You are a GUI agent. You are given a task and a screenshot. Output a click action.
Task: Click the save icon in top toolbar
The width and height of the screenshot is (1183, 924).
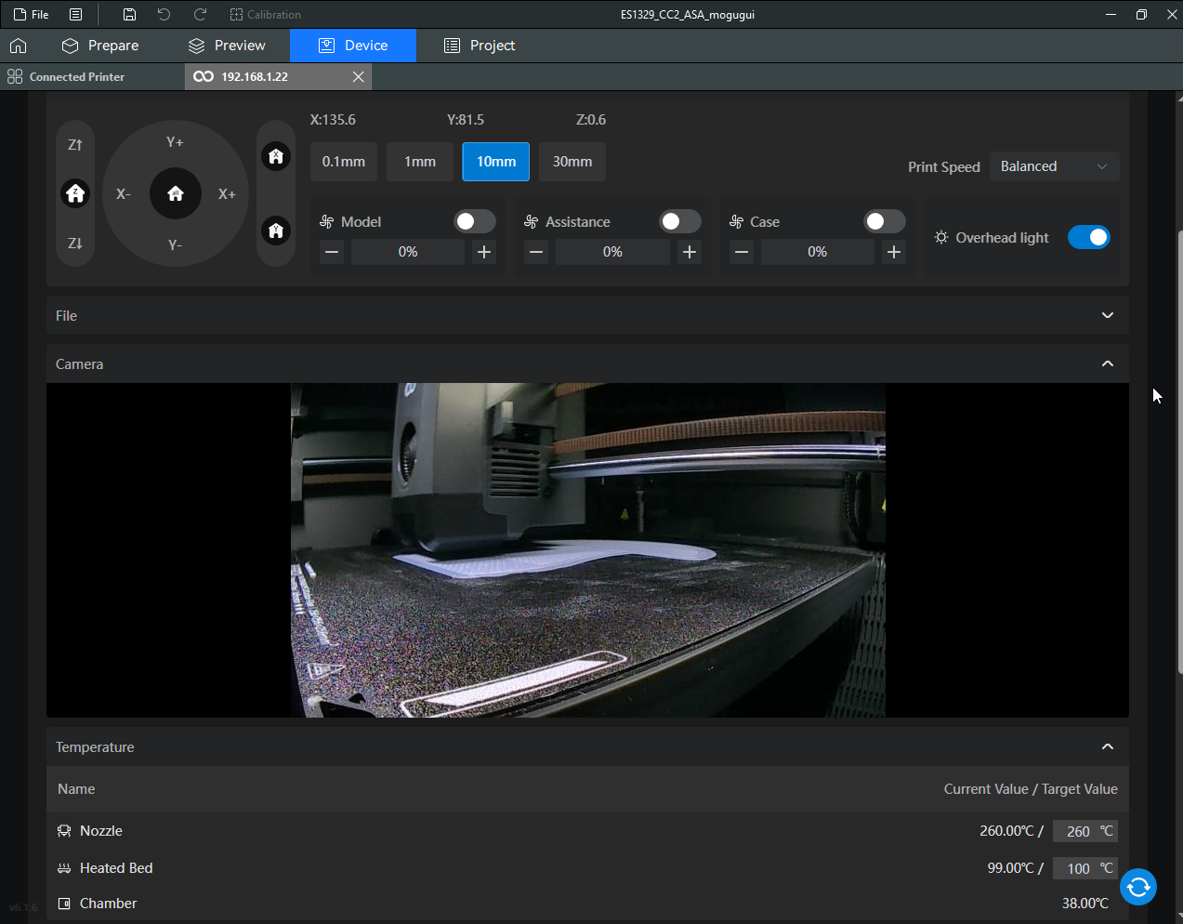pos(129,15)
